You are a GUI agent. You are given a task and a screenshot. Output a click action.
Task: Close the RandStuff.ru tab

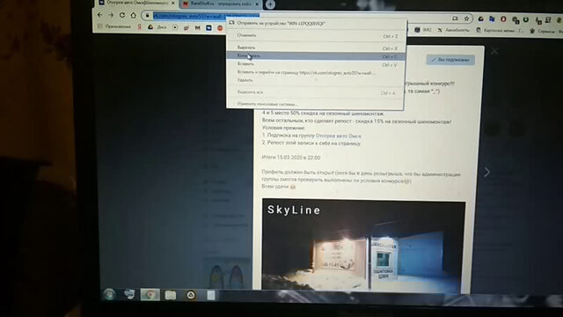tap(257, 4)
